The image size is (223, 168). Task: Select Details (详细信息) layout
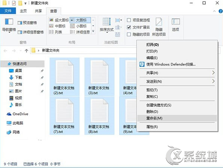point(80,32)
